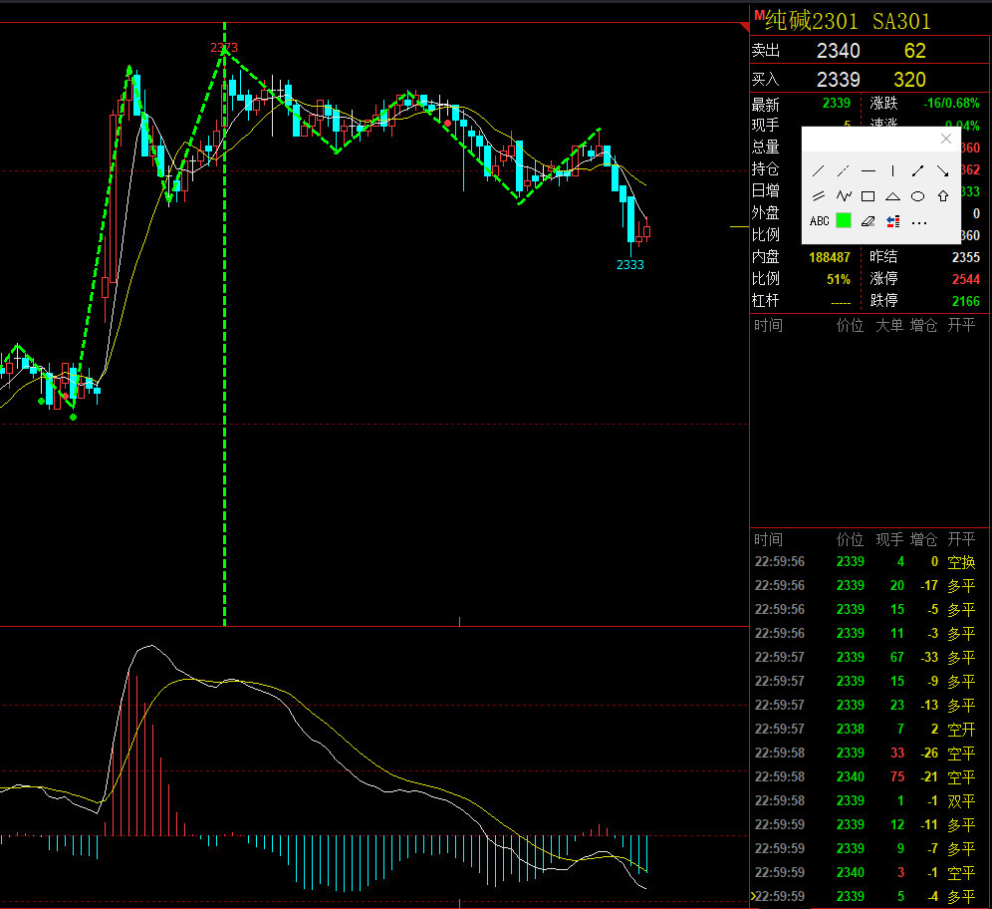This screenshot has height=909, width=992.
Task: Open the green drawing color swatch
Action: click(844, 220)
